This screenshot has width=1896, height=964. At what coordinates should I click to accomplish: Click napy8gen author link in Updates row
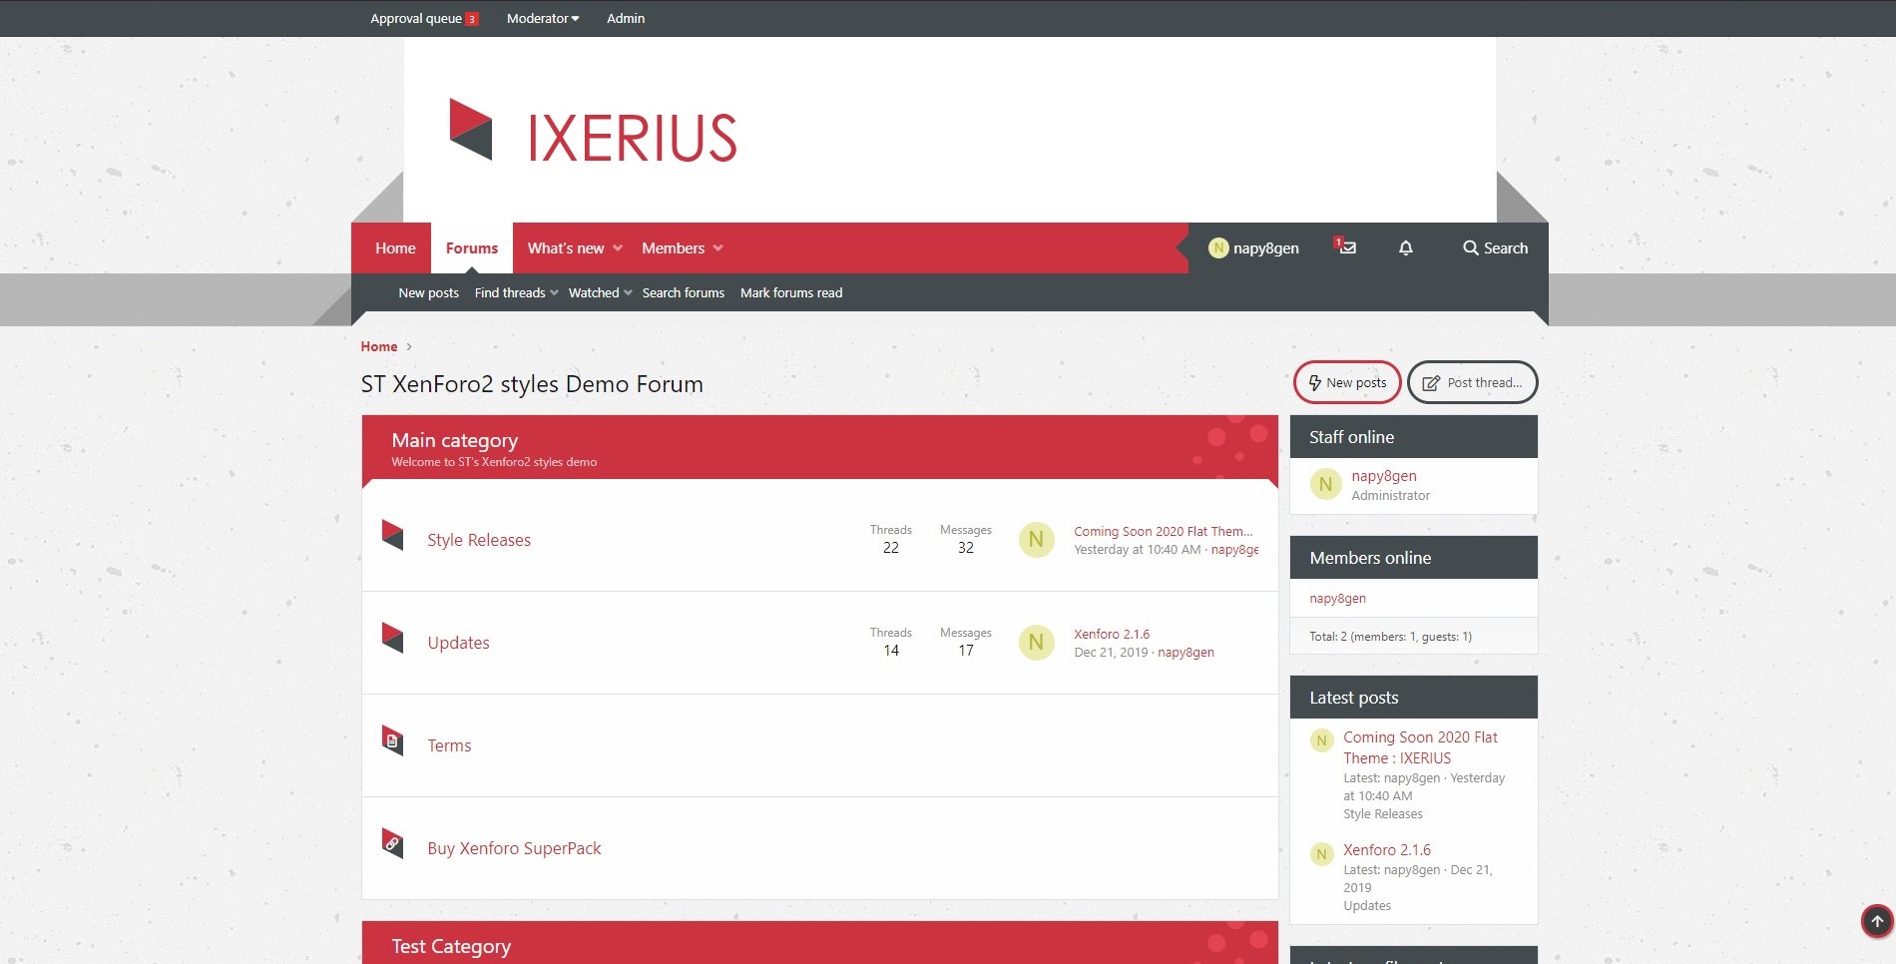coord(1185,652)
